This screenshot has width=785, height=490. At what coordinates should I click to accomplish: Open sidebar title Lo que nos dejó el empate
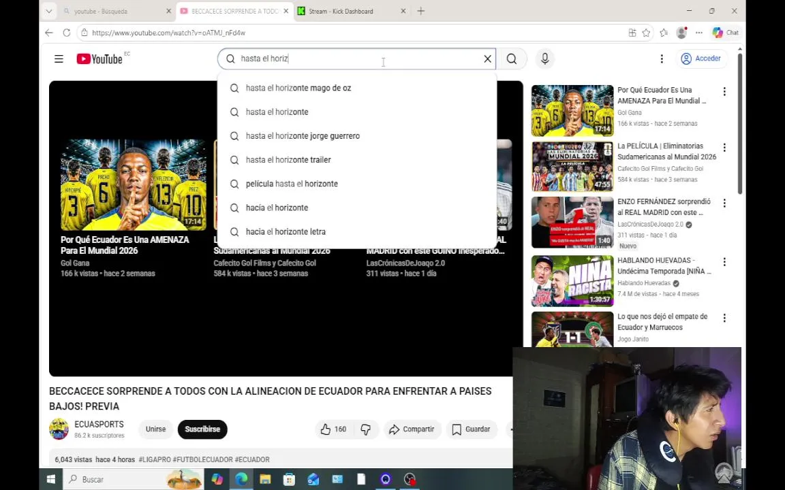662,322
